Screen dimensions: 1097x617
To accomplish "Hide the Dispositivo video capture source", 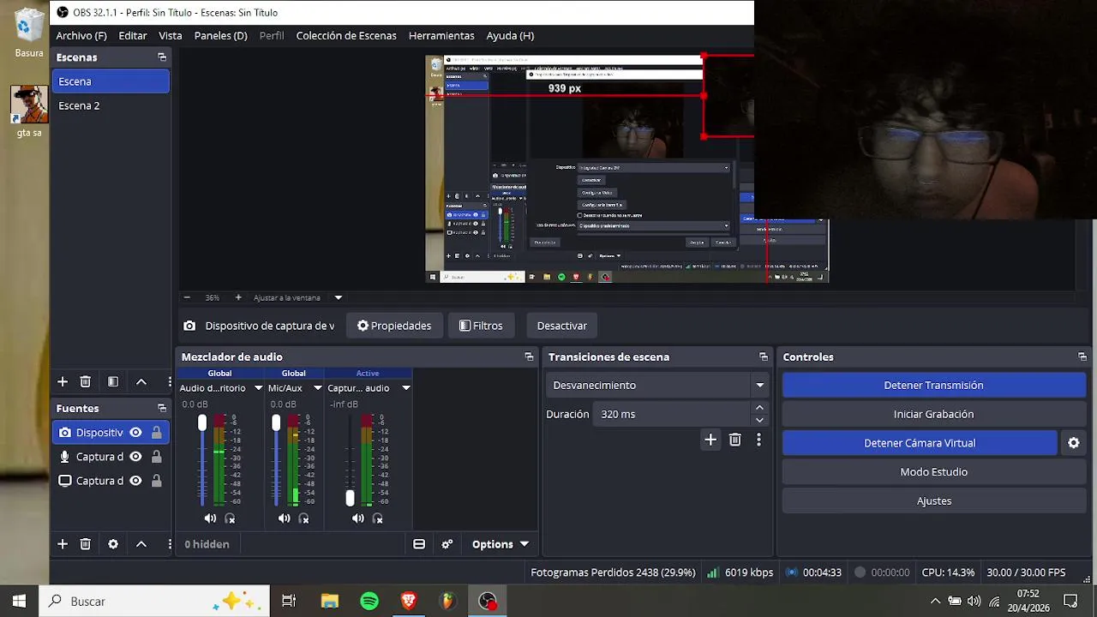I will 135,433.
